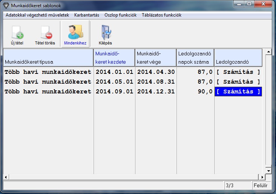The height and width of the screenshot is (194, 276).
Task: Click the Tétel törlés icon
Action: click(45, 33)
